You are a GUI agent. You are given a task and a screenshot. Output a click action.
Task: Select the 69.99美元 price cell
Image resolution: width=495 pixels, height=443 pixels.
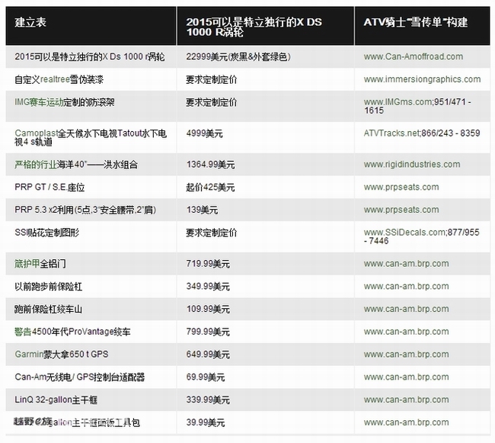pos(265,377)
